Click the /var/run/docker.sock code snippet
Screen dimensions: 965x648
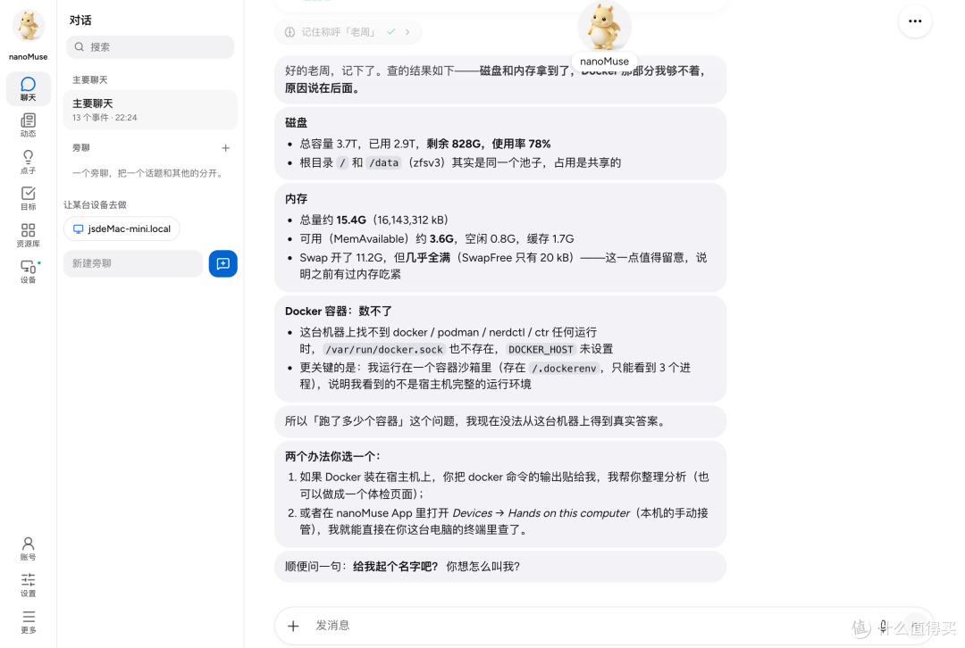pyautogui.click(x=384, y=349)
